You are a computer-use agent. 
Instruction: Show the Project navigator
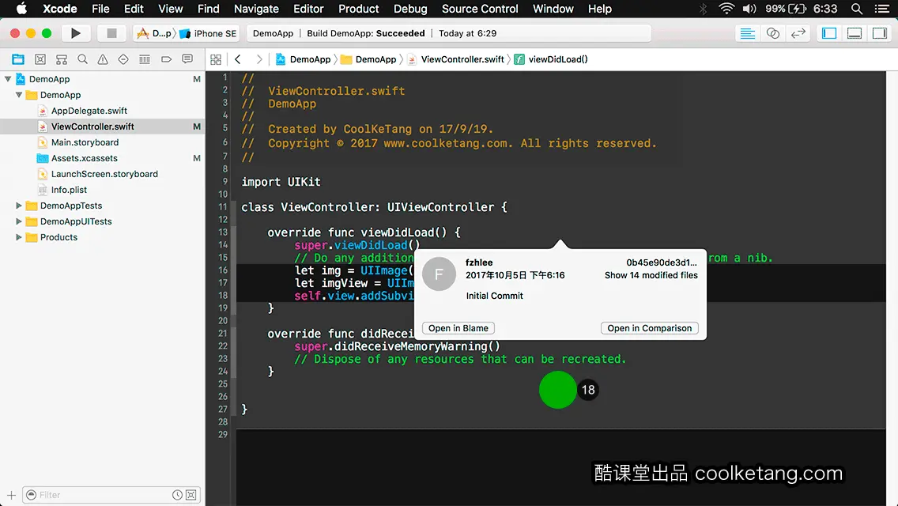[x=18, y=59]
